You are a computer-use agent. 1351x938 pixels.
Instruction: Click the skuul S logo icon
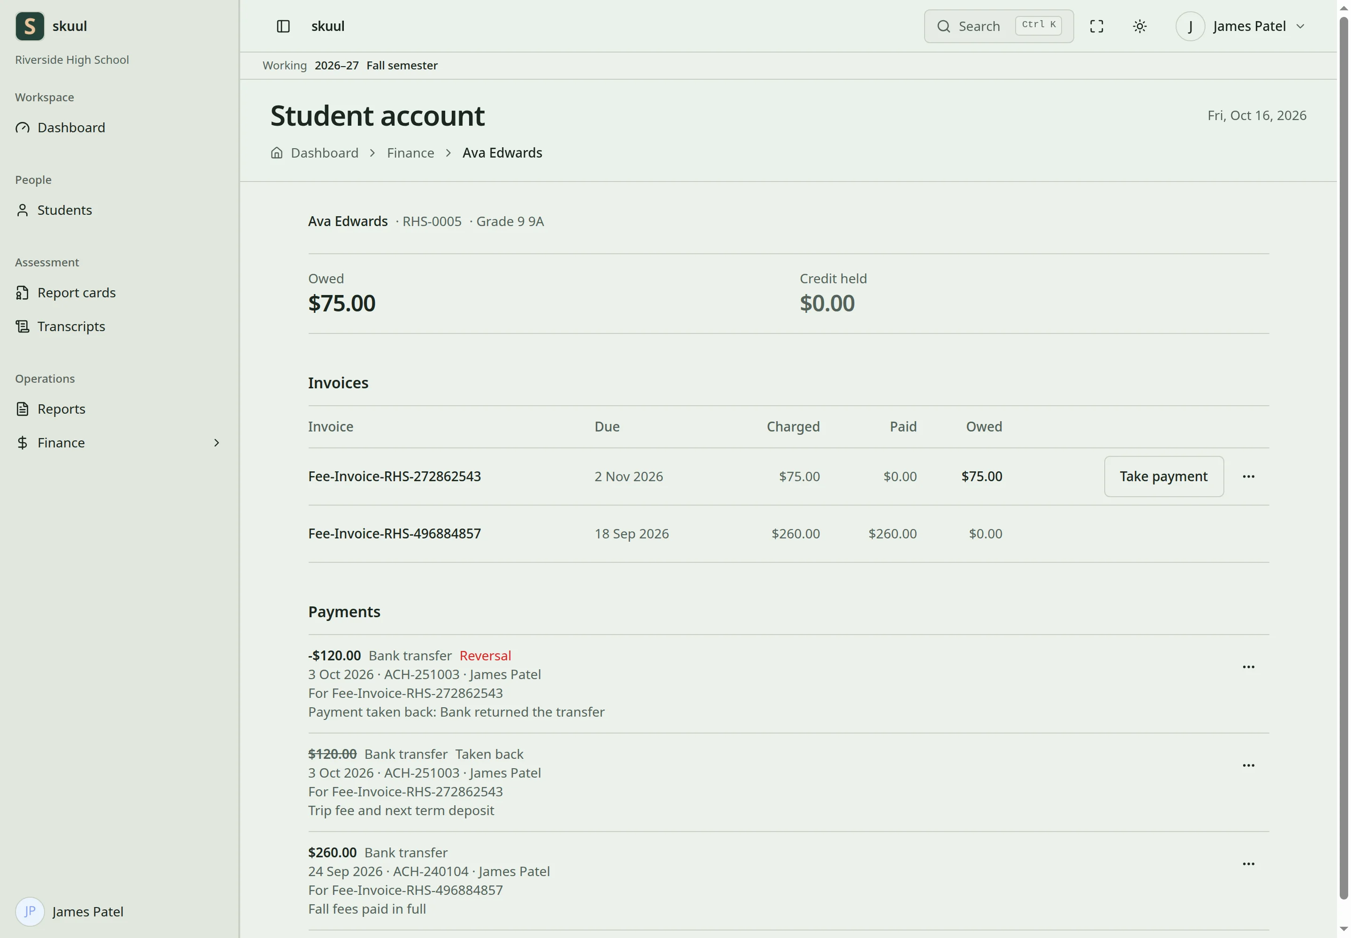coord(30,26)
